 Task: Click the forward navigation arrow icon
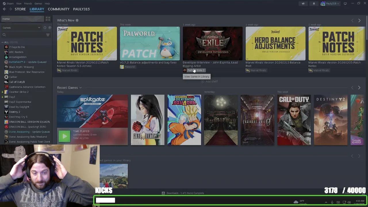11,9
